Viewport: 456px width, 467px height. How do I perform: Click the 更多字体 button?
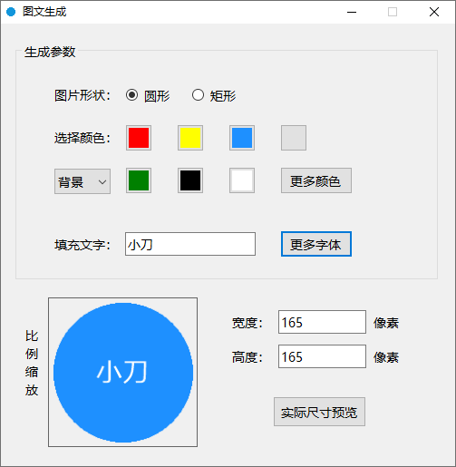point(316,244)
